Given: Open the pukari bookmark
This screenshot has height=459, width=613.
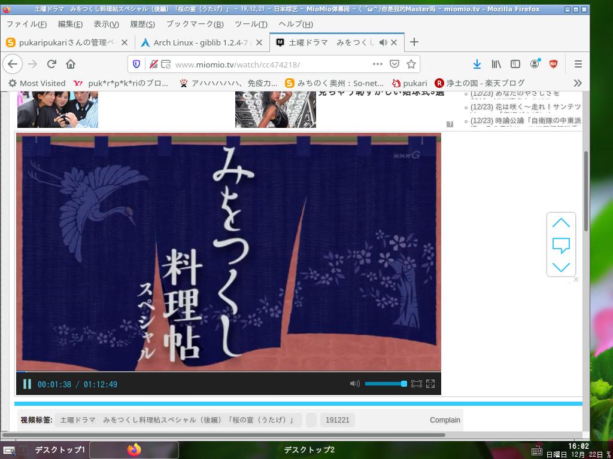Looking at the screenshot, I should pos(409,83).
